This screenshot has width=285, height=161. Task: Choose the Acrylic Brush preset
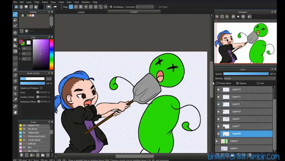(34, 140)
